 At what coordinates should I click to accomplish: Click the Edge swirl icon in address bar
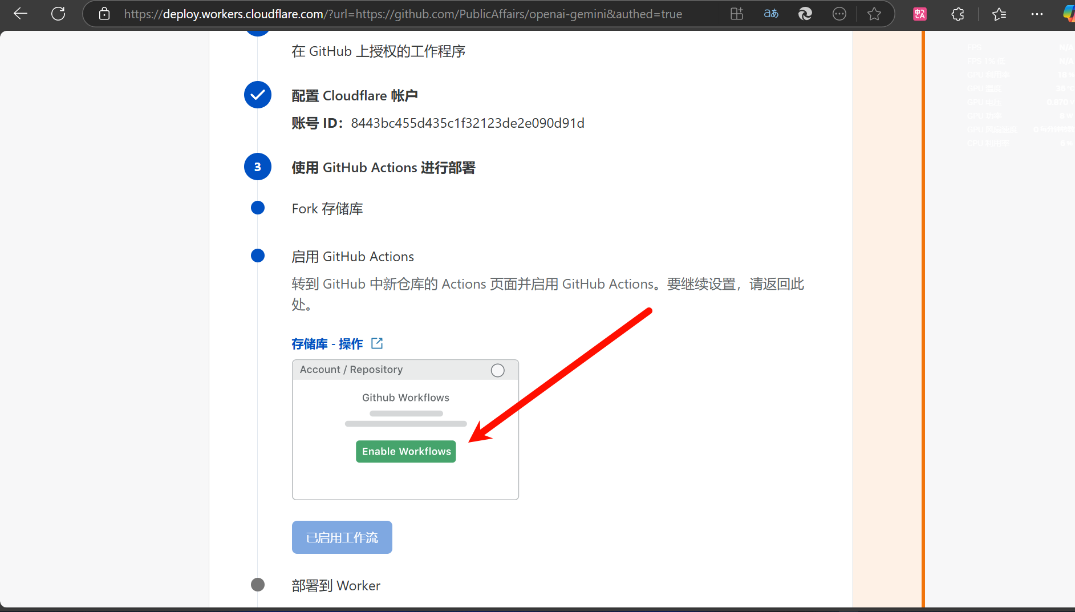click(x=805, y=14)
